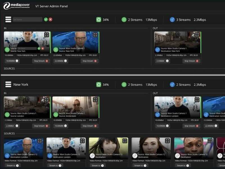Viewport: 225px width, 169px height.
Task: Click the green incoming streams icon in top server header
Action: [x=124, y=20]
